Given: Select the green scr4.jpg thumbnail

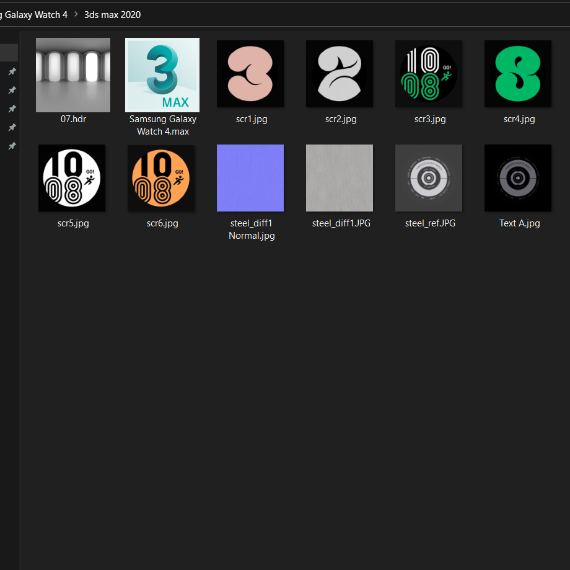Looking at the screenshot, I should coord(518,74).
